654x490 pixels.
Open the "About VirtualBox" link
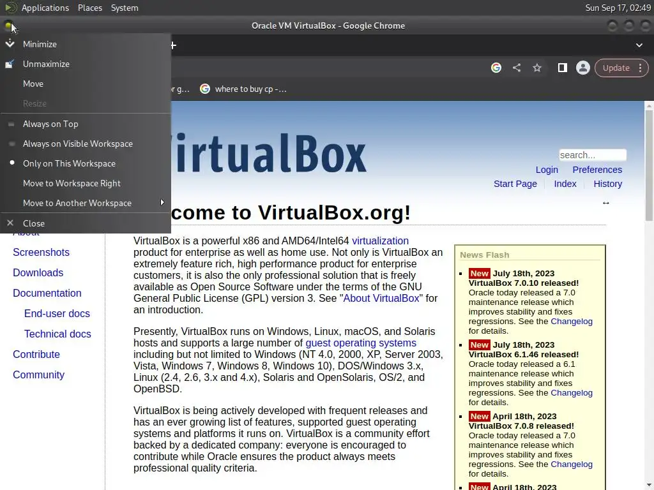pyautogui.click(x=381, y=299)
